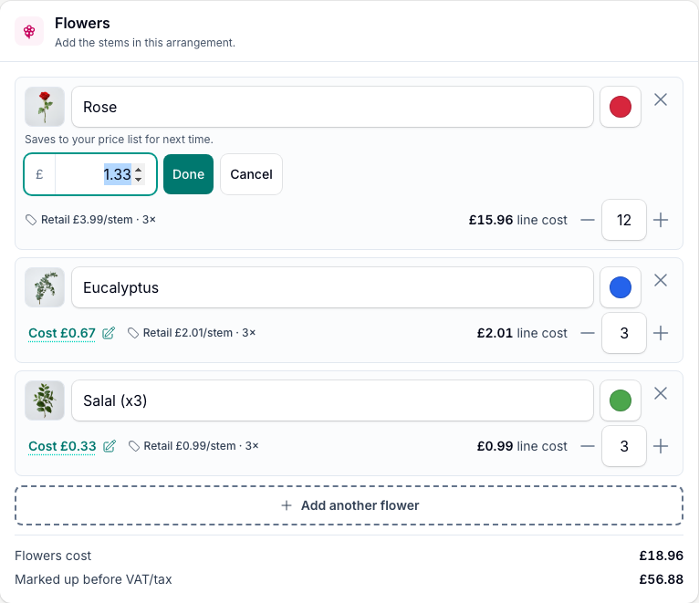Screen dimensions: 699x603
Task: Open the red colour swatch for Rose
Action: tap(621, 107)
